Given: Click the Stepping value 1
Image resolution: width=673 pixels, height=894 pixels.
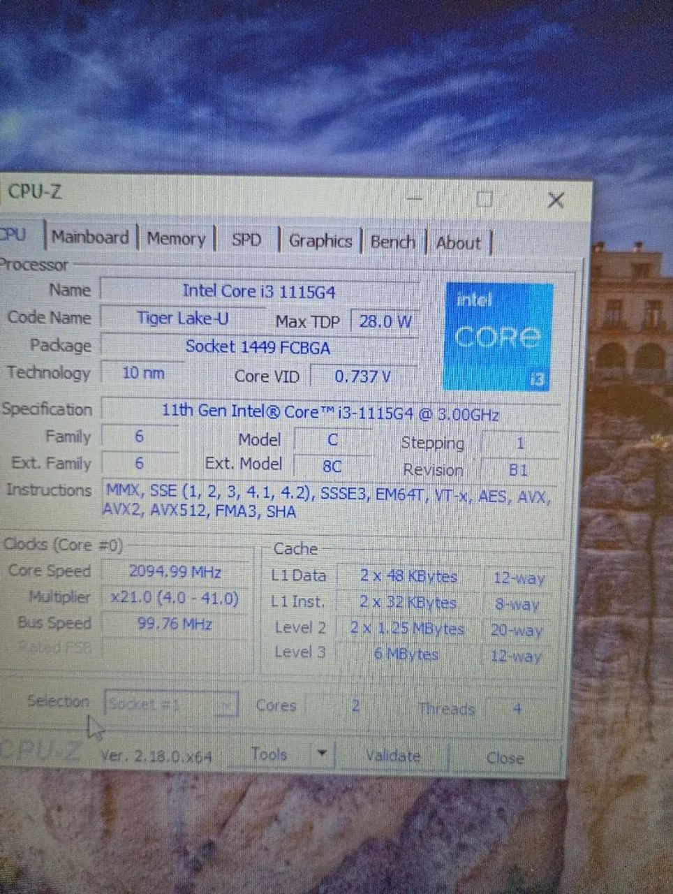Looking at the screenshot, I should point(519,444).
